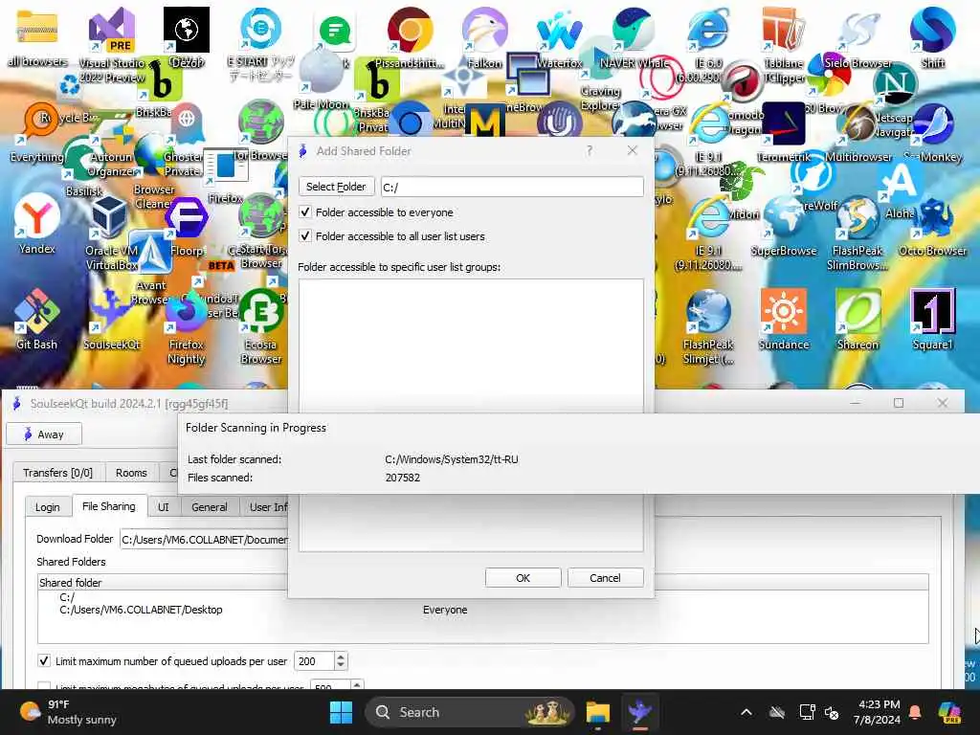Launch the Pale Moon desktop icon
Viewport: 980px width, 735px height.
[x=322, y=78]
